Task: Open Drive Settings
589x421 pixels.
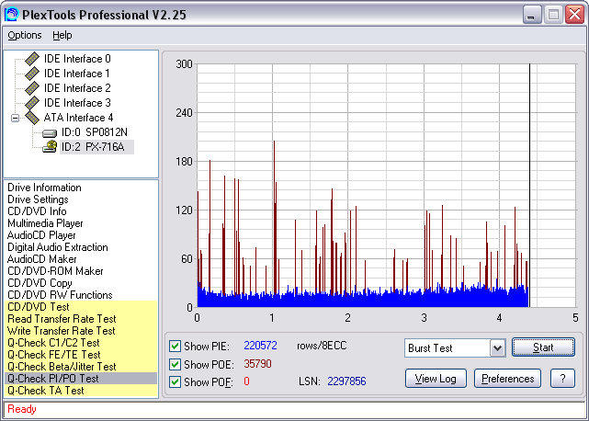Action: (x=38, y=199)
